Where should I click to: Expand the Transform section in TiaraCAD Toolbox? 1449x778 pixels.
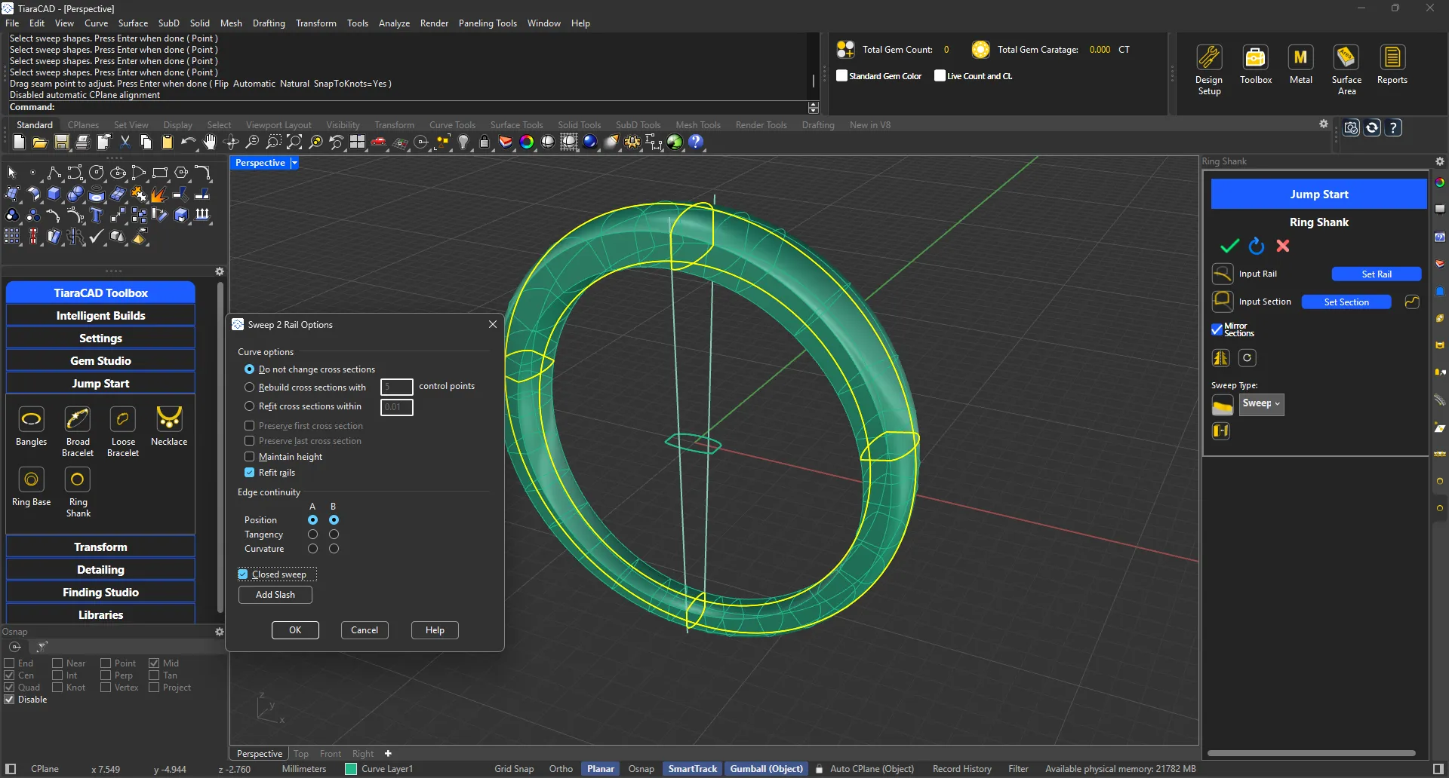(100, 546)
